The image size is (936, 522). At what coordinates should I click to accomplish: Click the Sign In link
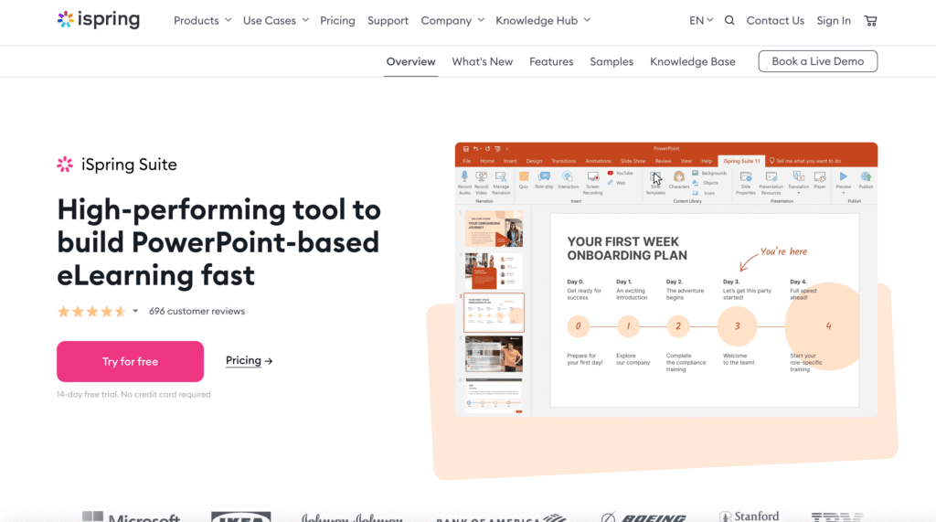pos(834,20)
